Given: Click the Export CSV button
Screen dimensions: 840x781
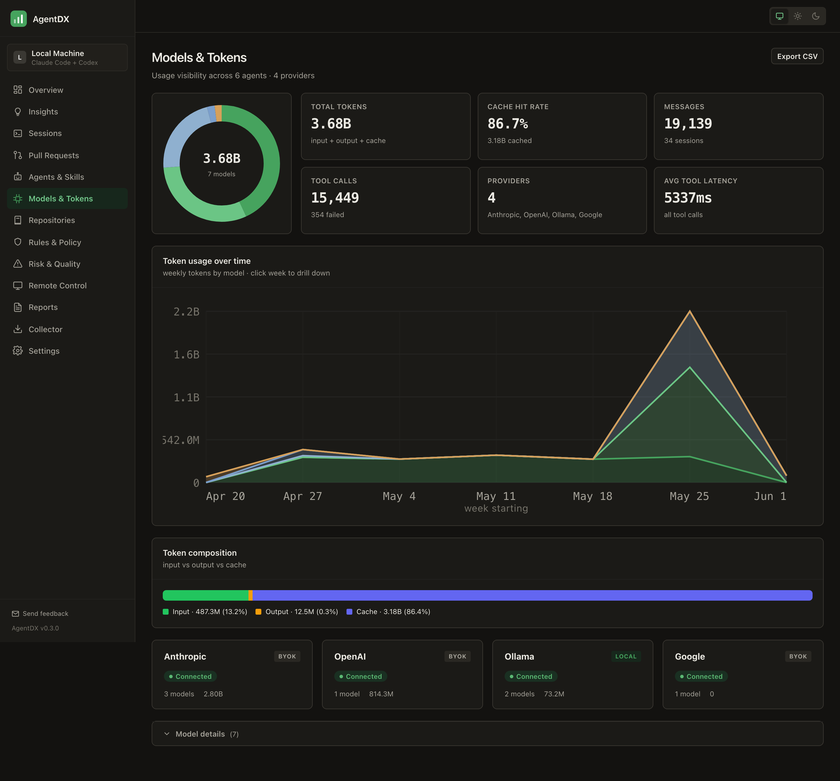Looking at the screenshot, I should click(797, 56).
